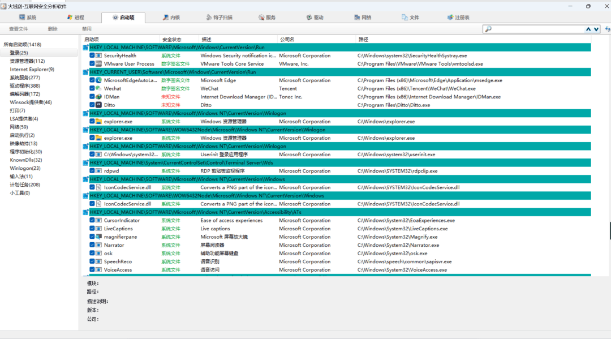Click the vertical scrollbar thumb at right edge

[610, 231]
